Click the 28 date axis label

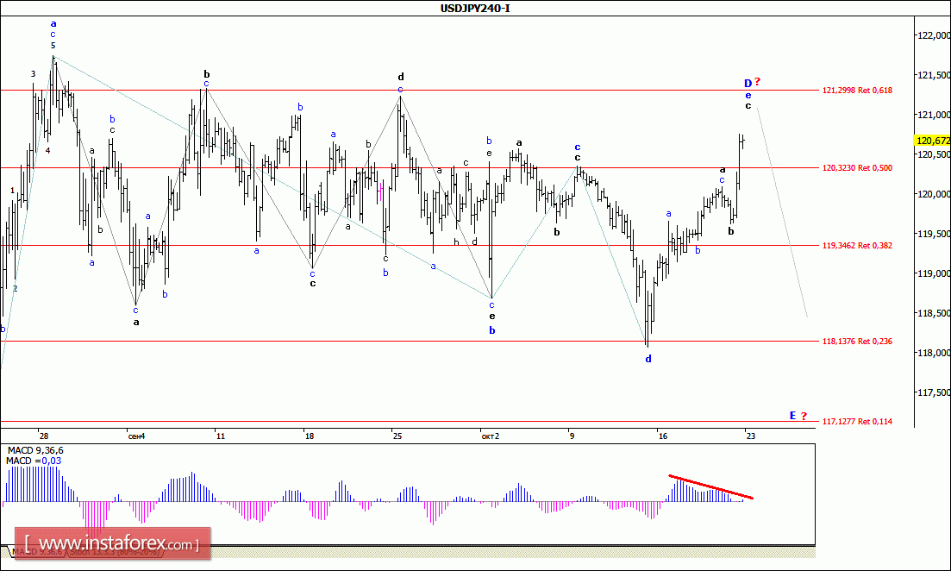pos(44,436)
